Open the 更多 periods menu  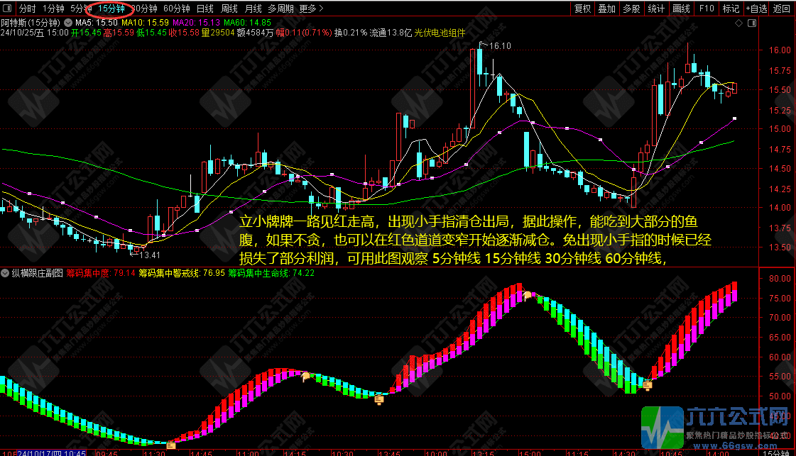click(311, 9)
